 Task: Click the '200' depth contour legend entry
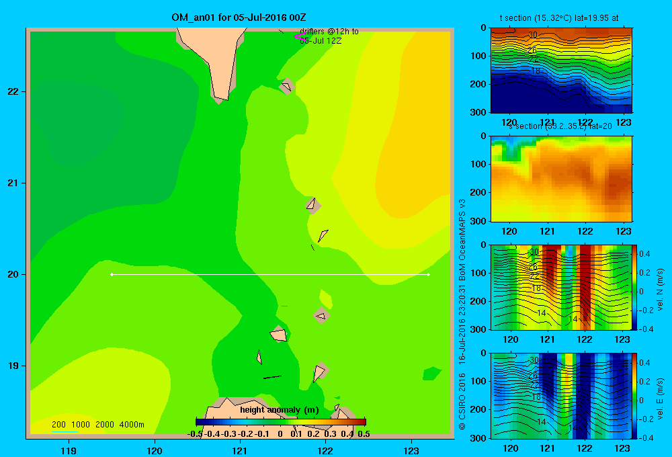[x=58, y=425]
